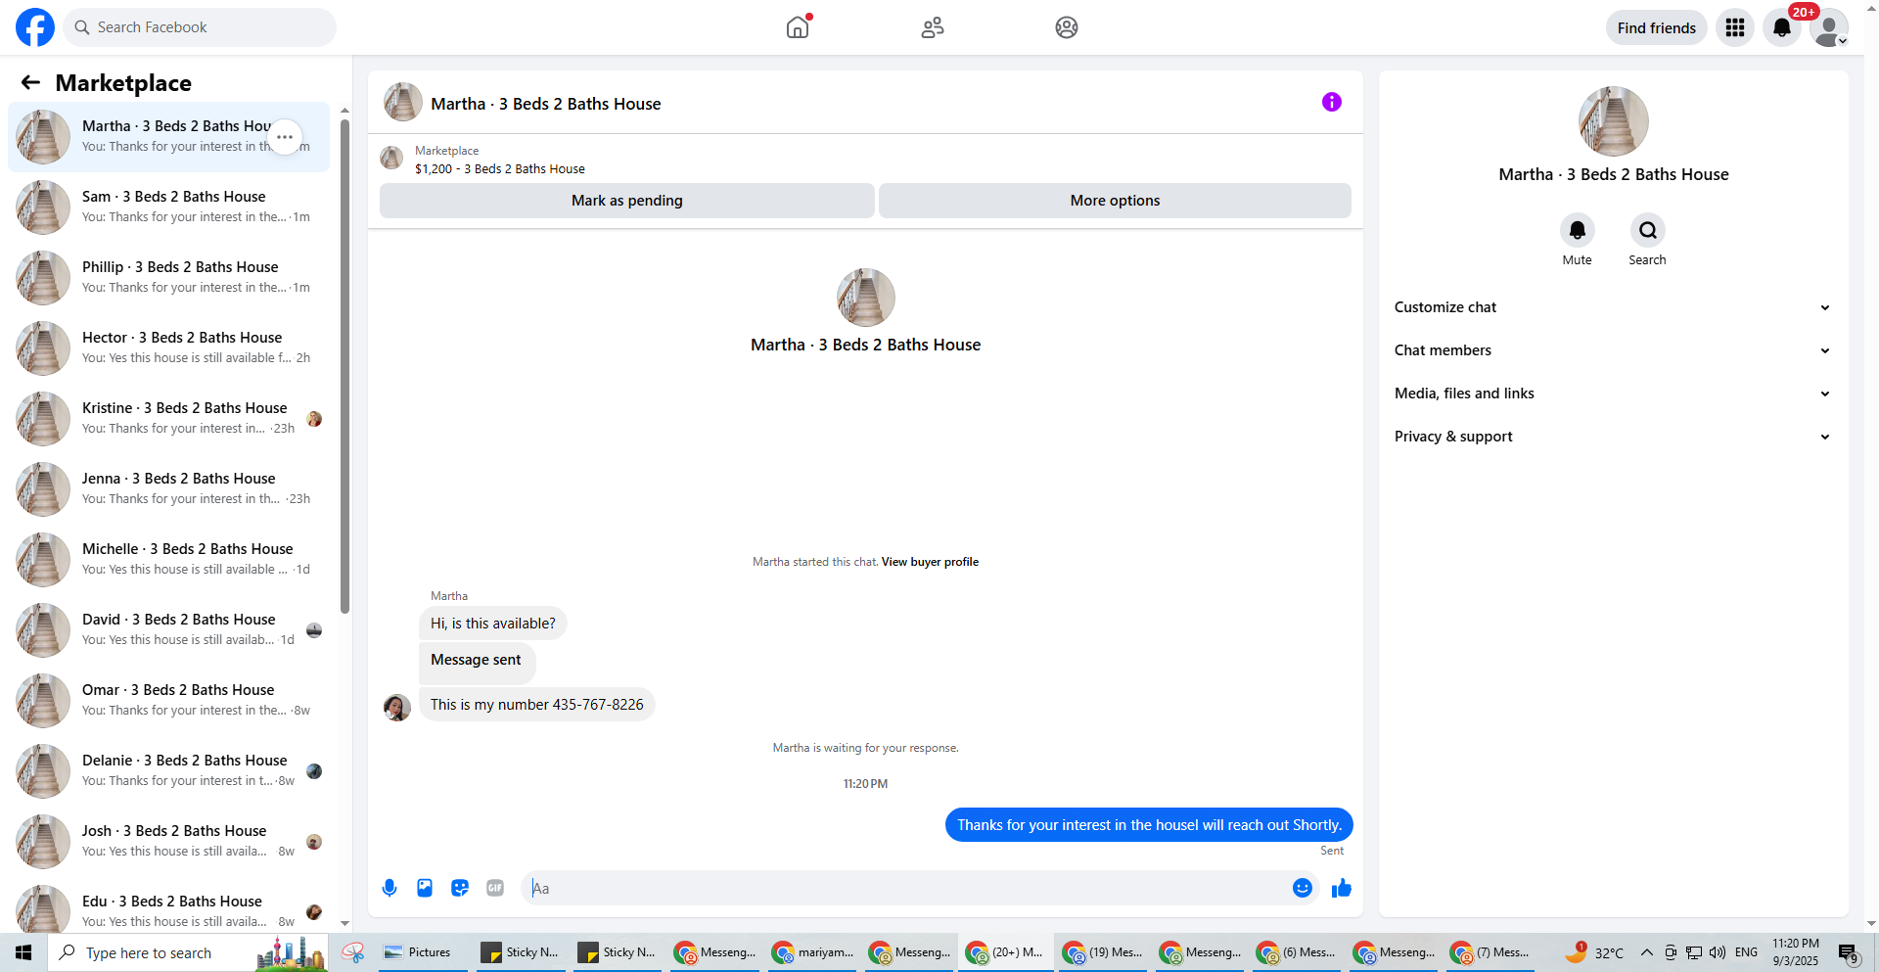Open the Snipping tool taskbar icon
1879x972 pixels.
[x=353, y=952]
